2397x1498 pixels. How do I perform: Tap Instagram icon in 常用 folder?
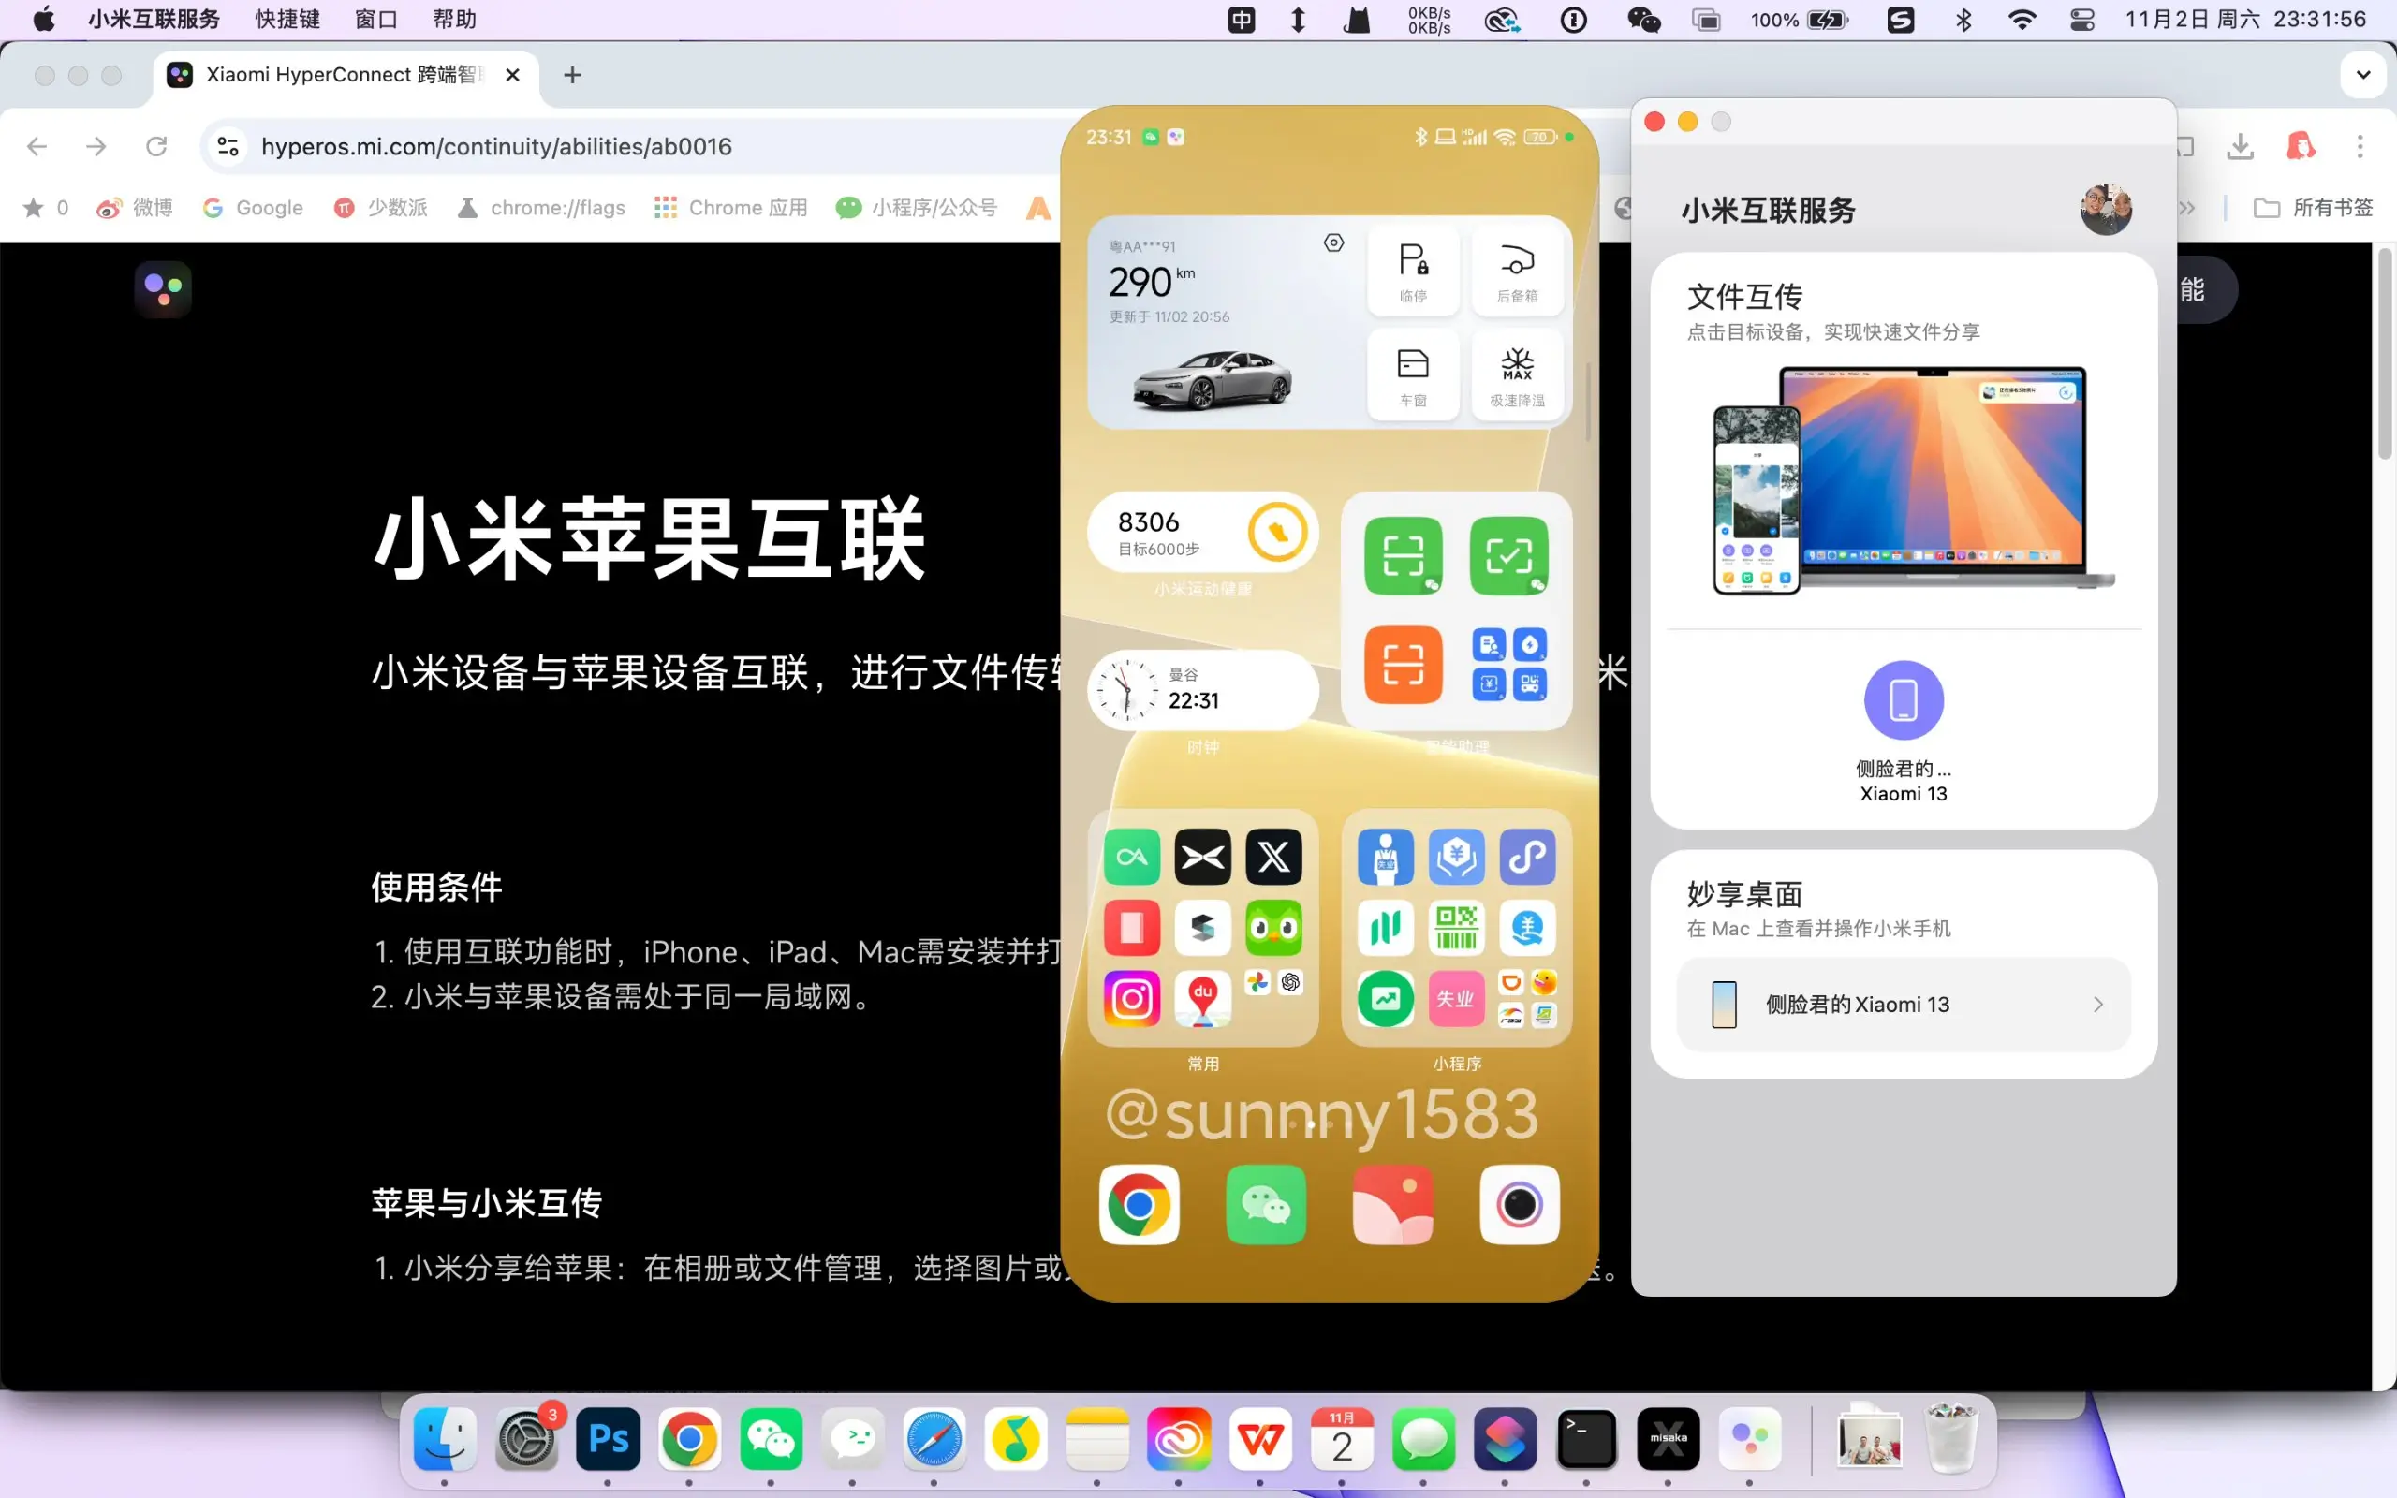[x=1132, y=998]
